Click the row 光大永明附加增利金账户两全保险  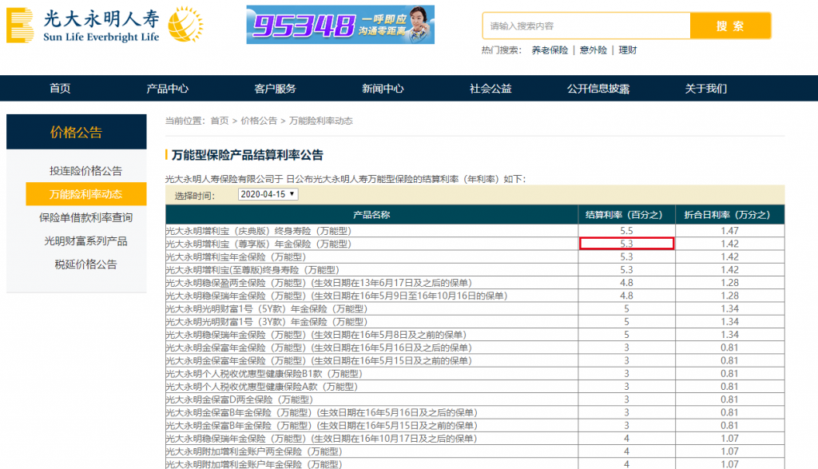[475, 451]
